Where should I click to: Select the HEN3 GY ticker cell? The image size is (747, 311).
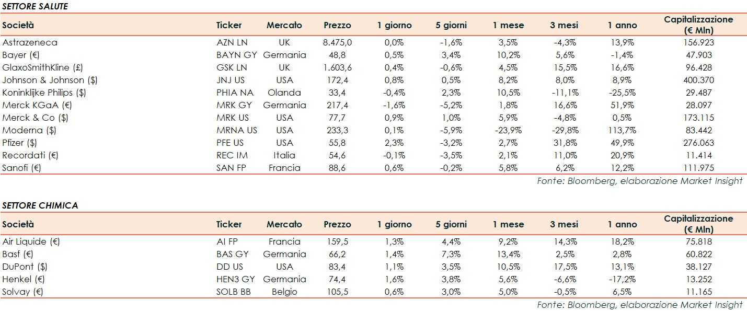[x=235, y=279]
